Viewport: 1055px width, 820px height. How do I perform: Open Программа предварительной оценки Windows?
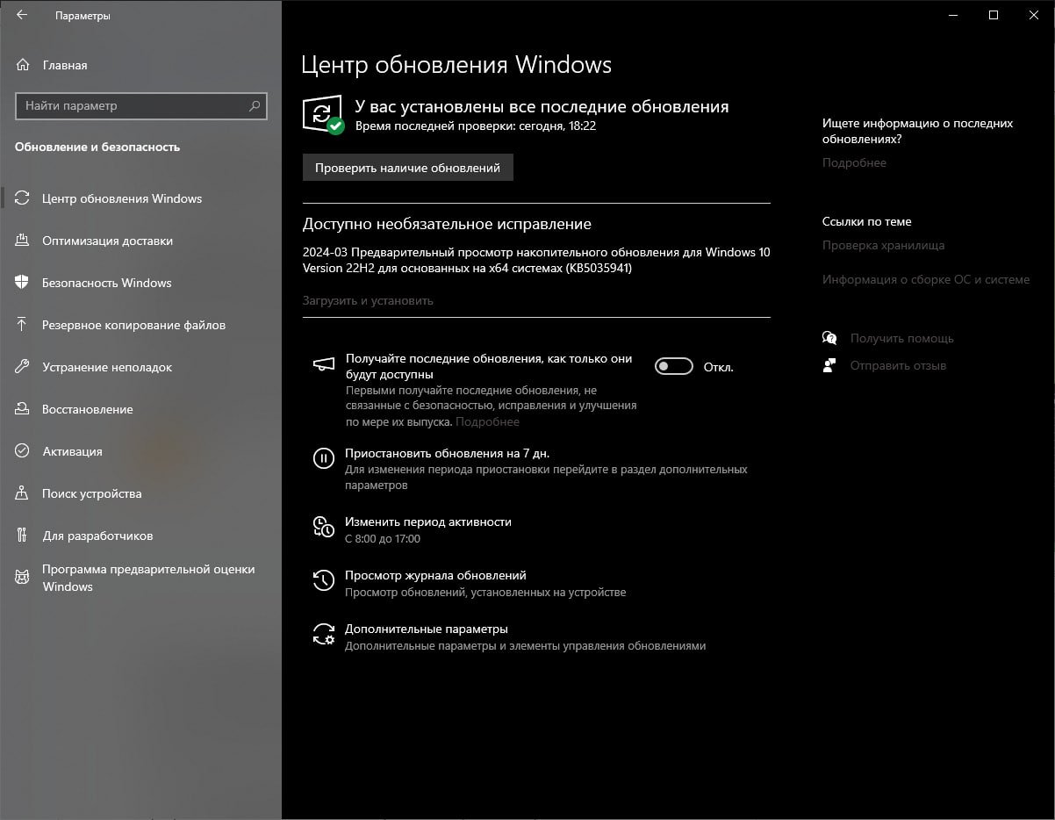[x=148, y=578]
